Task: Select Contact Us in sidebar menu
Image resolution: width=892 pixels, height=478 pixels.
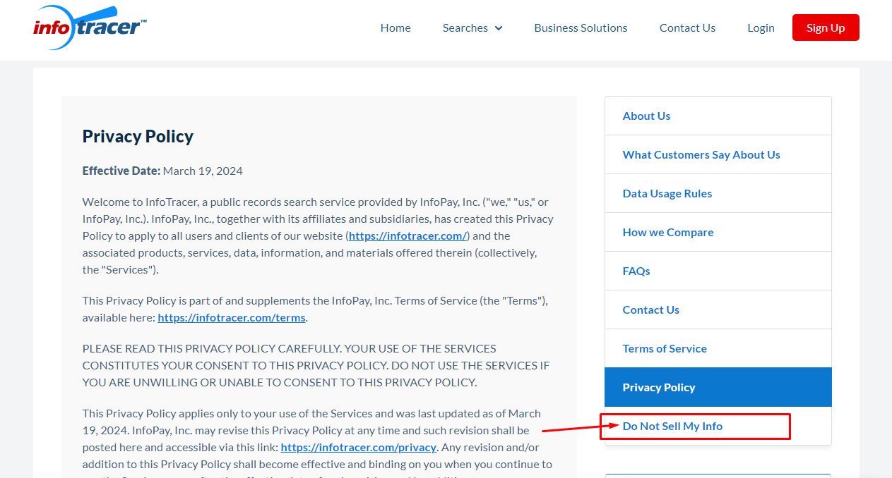Action: pos(718,310)
